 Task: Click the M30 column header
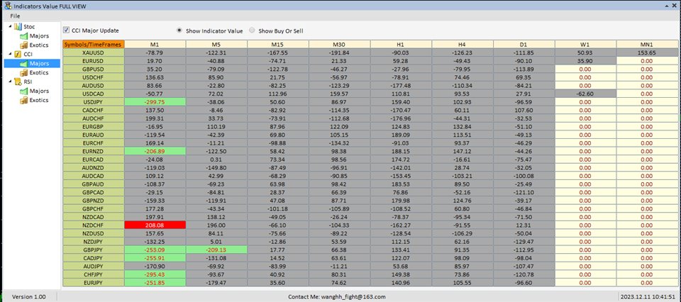[340, 44]
